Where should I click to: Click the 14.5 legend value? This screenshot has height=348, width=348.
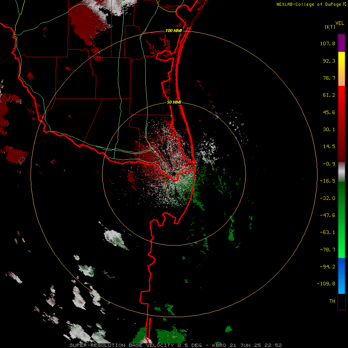(329, 147)
